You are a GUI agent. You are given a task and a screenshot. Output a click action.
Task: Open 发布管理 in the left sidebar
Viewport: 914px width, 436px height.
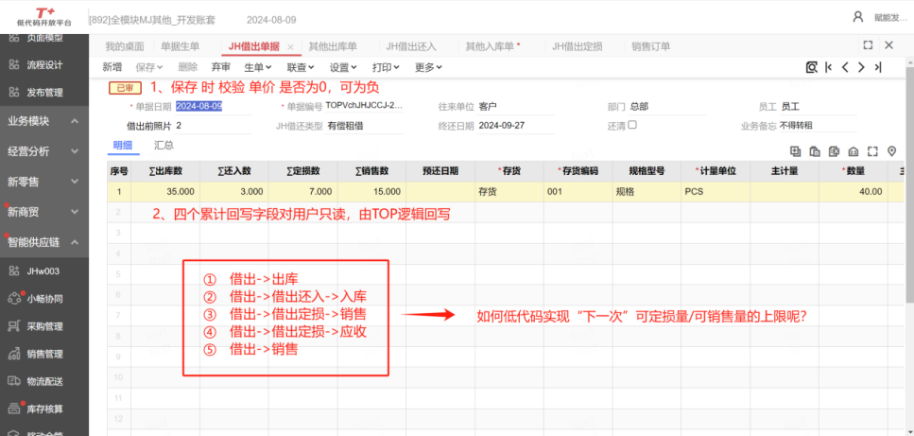click(x=44, y=92)
